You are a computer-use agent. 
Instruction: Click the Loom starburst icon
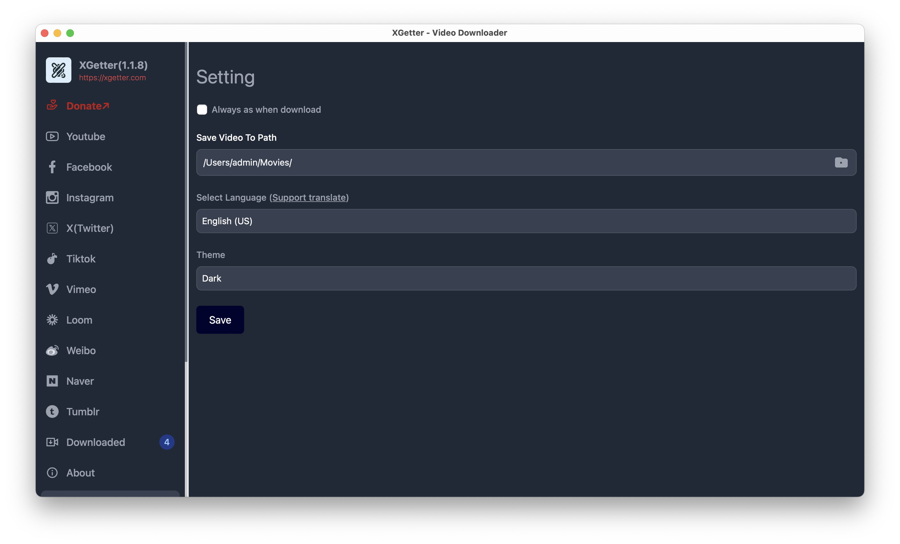point(52,320)
